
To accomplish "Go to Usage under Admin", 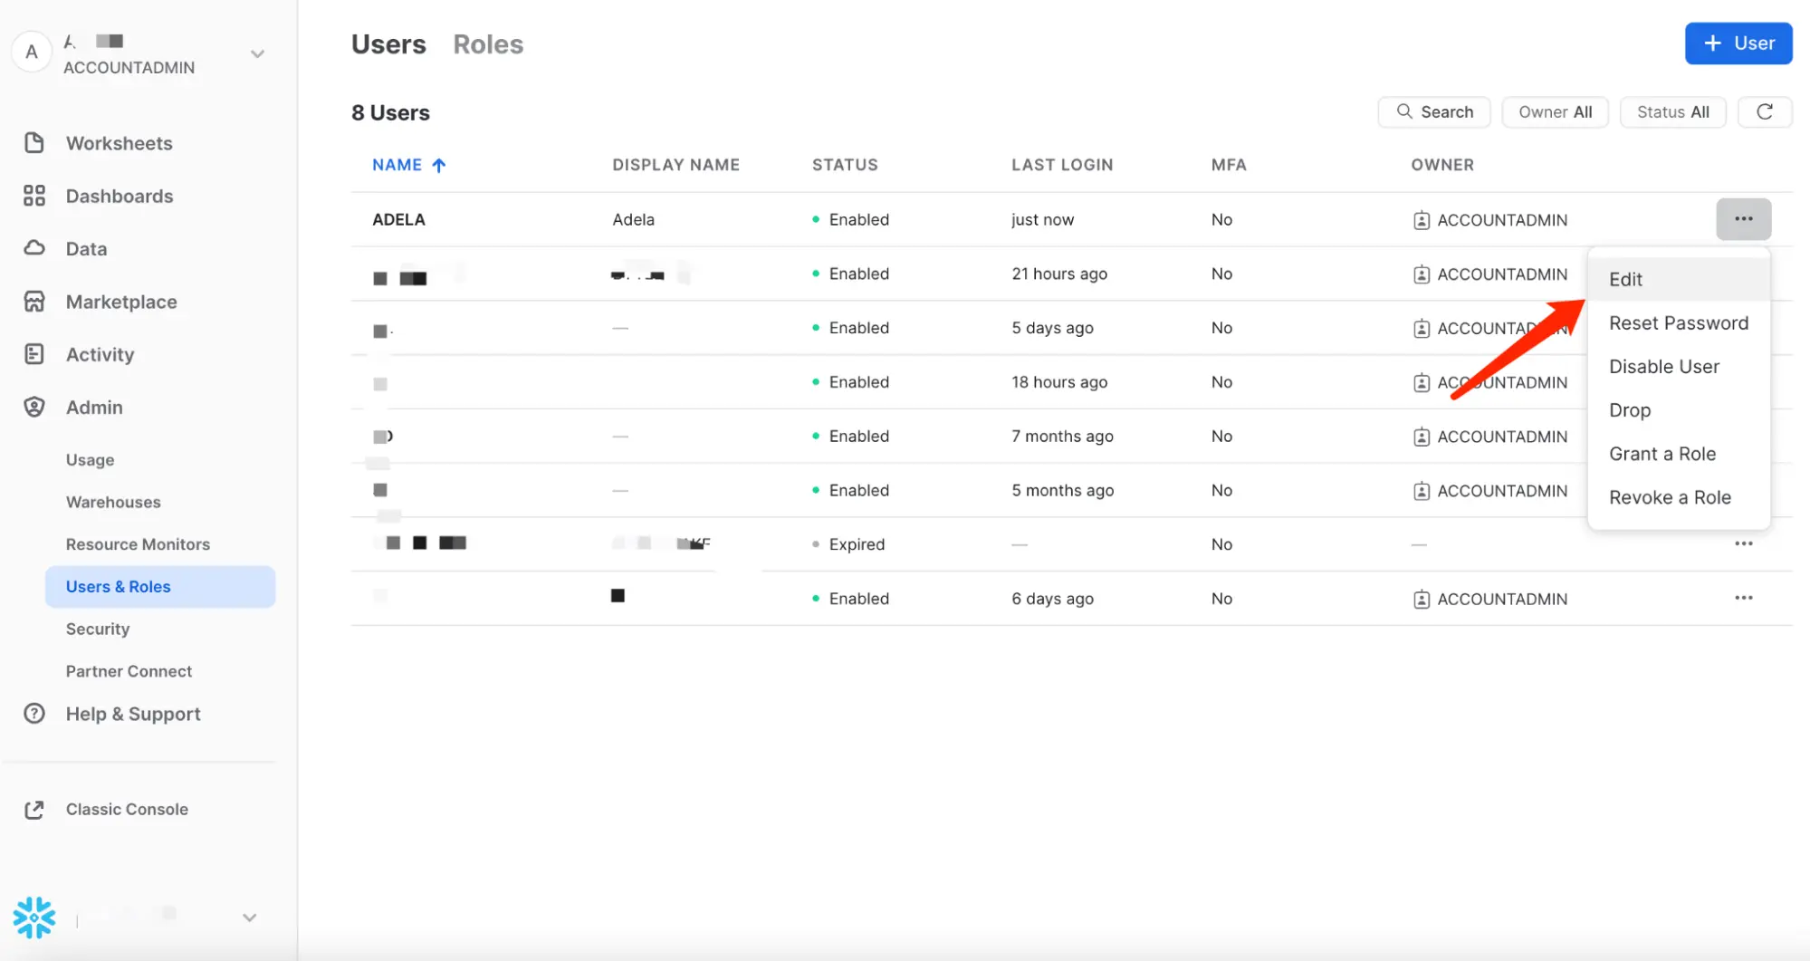I will 90,459.
